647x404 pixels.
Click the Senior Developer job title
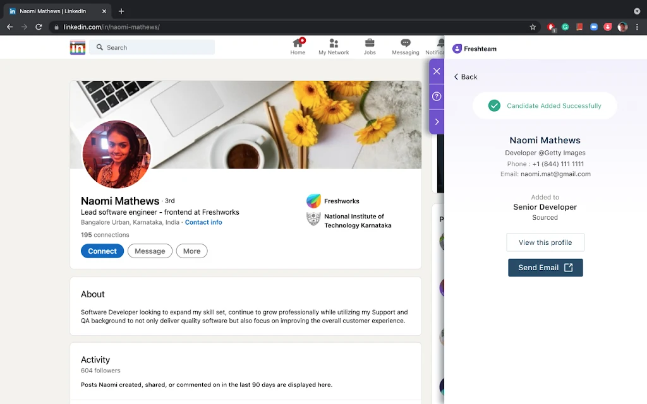coord(545,207)
